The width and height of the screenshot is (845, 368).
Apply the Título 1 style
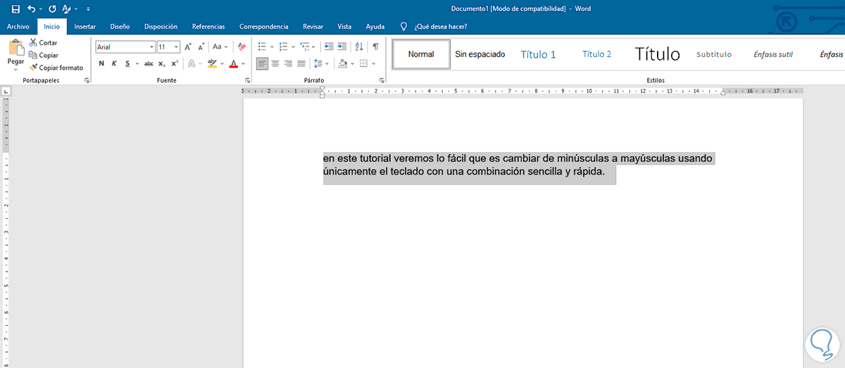click(538, 54)
